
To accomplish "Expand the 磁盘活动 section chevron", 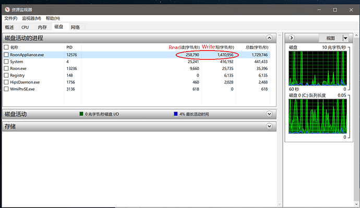I will (x=269, y=114).
